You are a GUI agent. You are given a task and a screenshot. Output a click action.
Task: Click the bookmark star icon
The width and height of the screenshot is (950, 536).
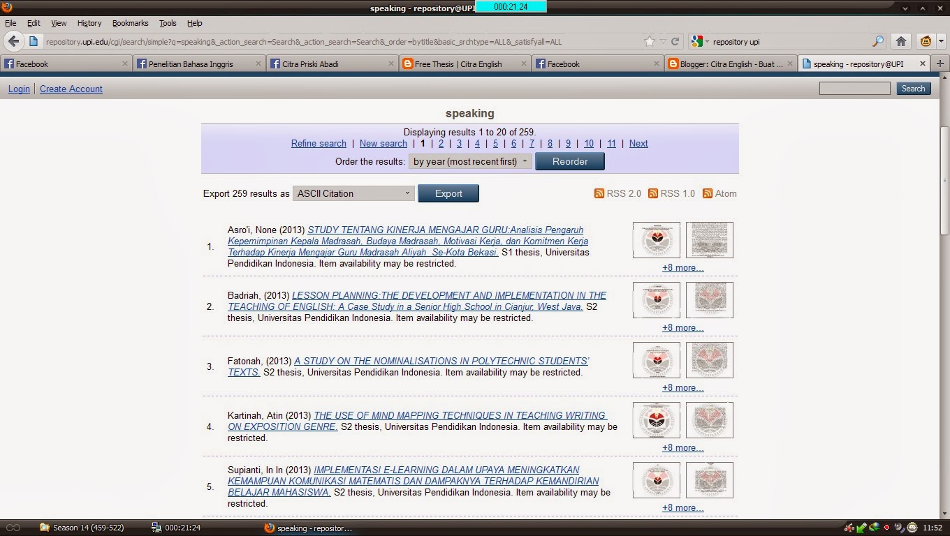click(x=648, y=41)
